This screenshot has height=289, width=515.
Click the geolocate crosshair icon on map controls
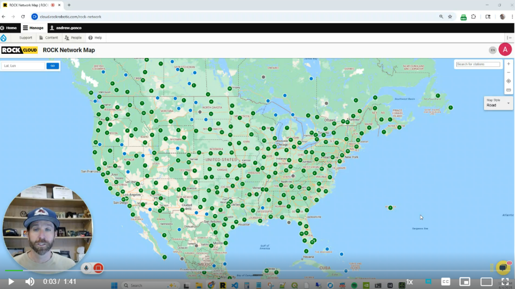pos(508,81)
